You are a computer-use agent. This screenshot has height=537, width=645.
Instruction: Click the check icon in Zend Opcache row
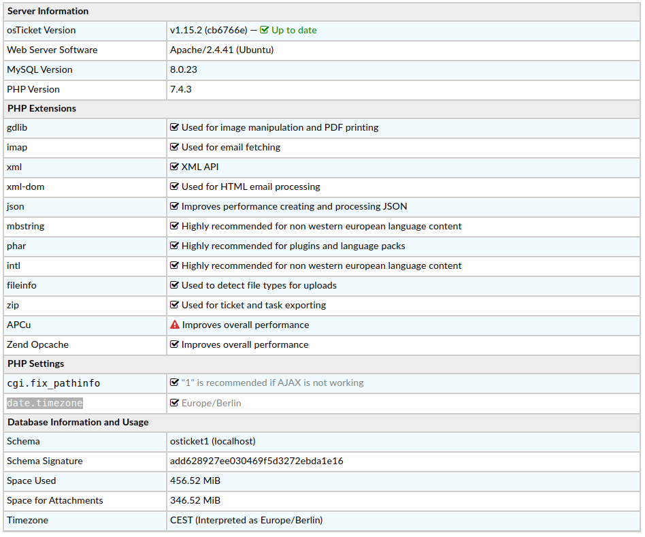pyautogui.click(x=174, y=344)
